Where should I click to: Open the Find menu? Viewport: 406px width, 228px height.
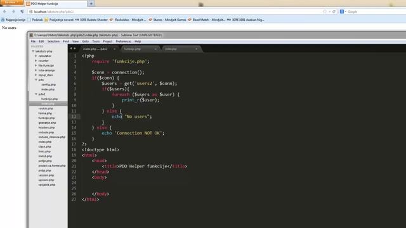tap(66, 41)
